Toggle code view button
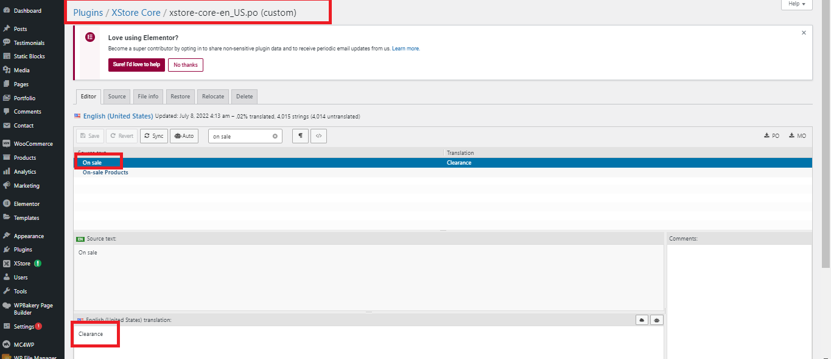 coord(318,136)
